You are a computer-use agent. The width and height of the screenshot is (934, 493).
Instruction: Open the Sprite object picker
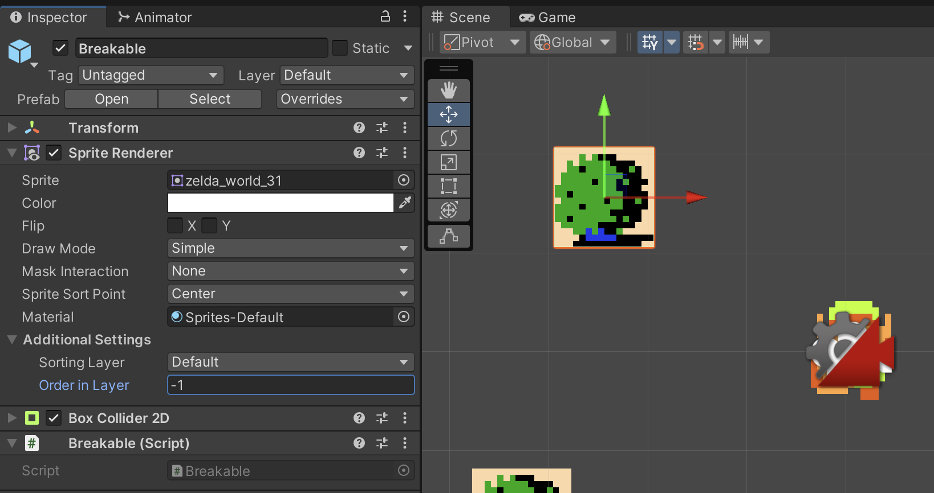(404, 180)
